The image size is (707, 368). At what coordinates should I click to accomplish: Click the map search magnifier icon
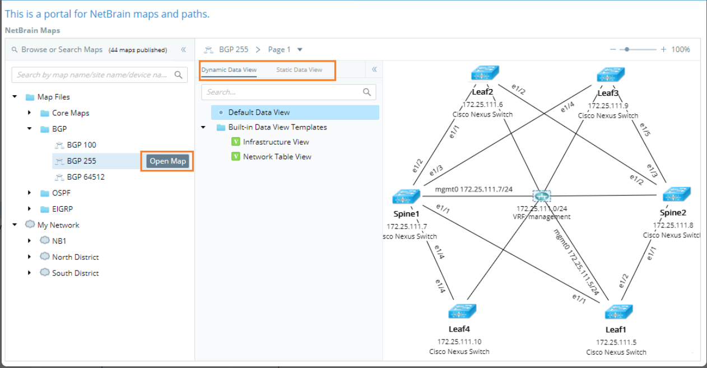[x=179, y=75]
